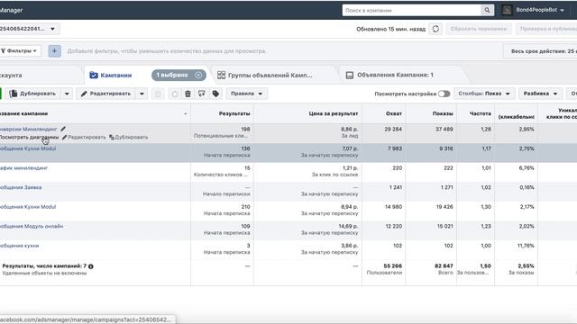Toggle 'Посмотреть настройки' switch
Screen dimensions: 577x324
point(444,94)
